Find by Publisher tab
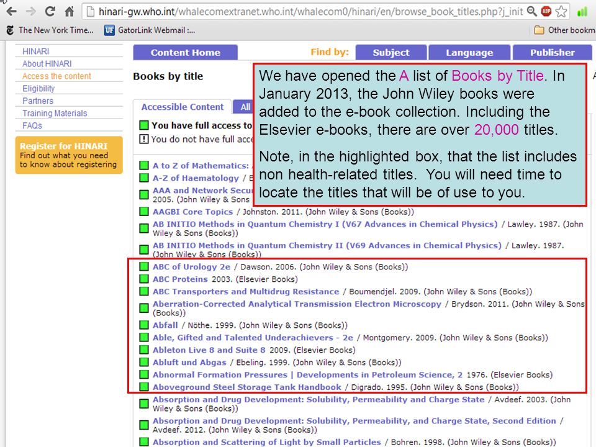Screen dimensions: 596x447 point(553,52)
